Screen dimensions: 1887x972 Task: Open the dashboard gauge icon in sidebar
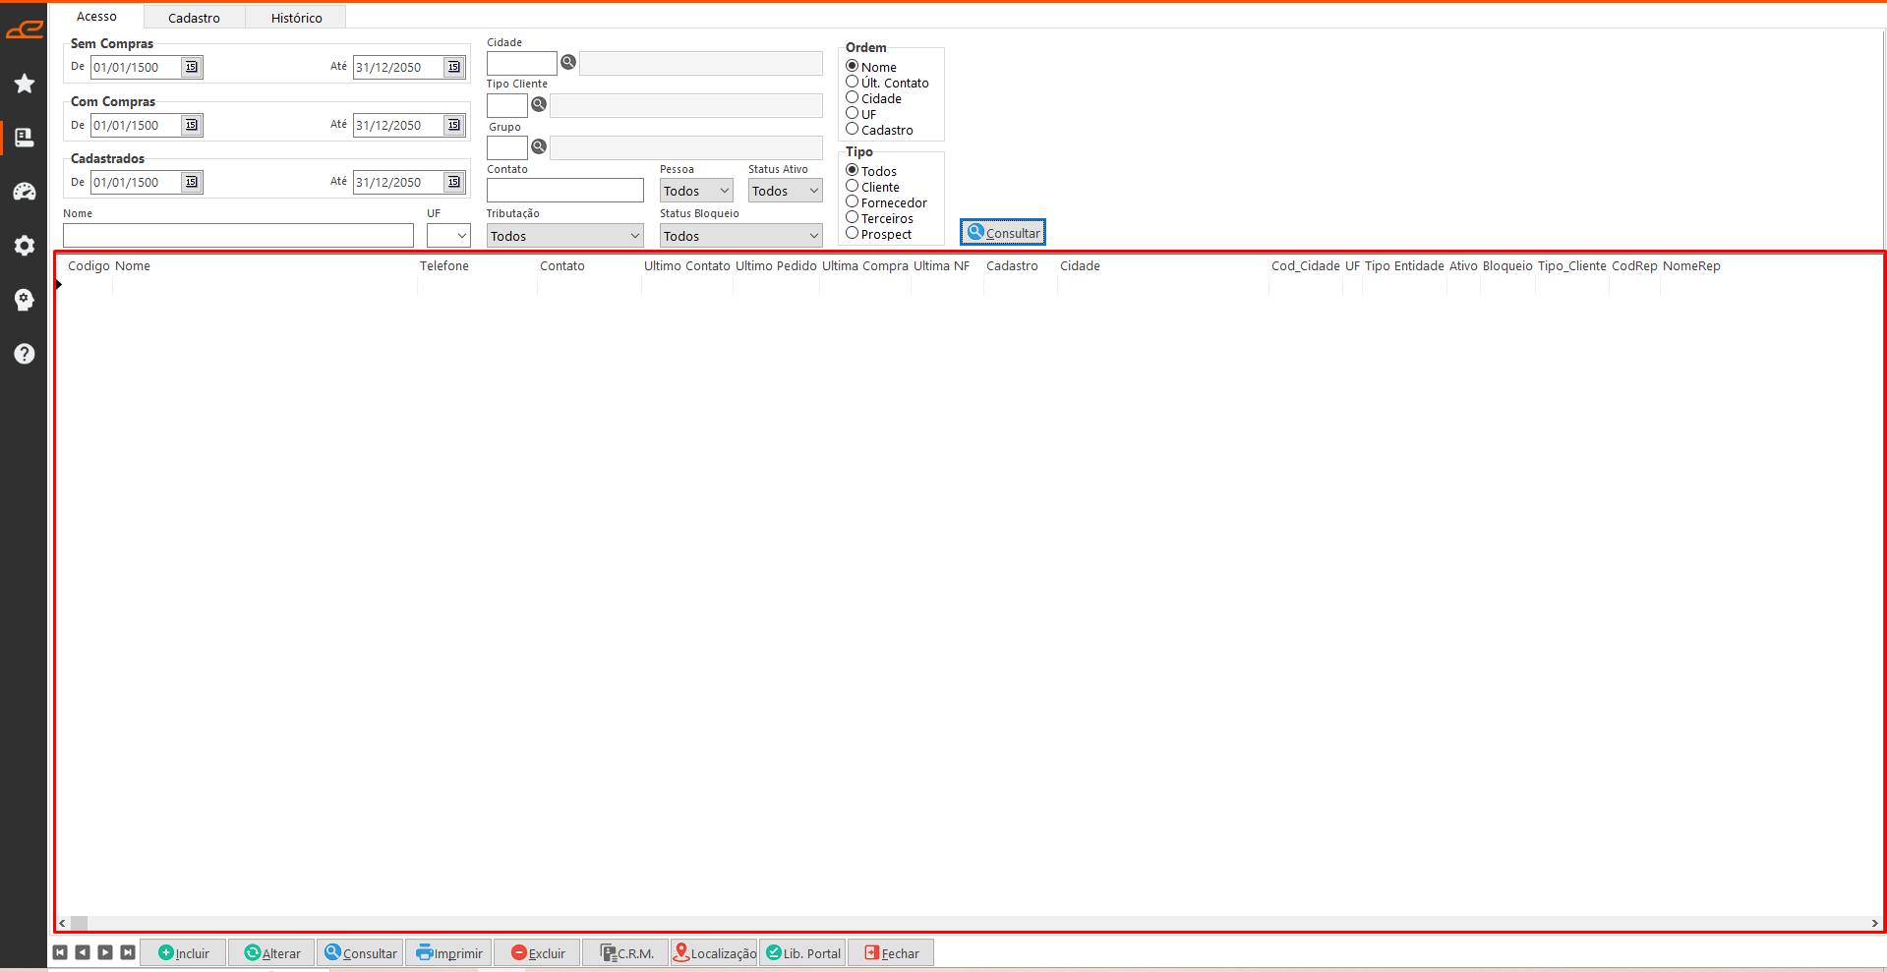[25, 192]
